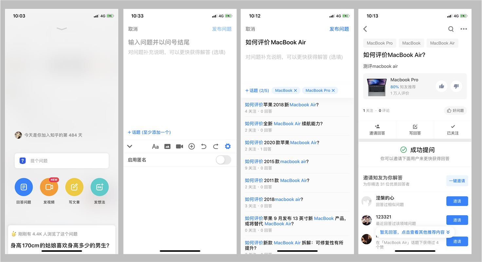Tap avatar beside 今天是你加入知乎的第 484 天
Screen dimensions: 482x262
(18, 135)
